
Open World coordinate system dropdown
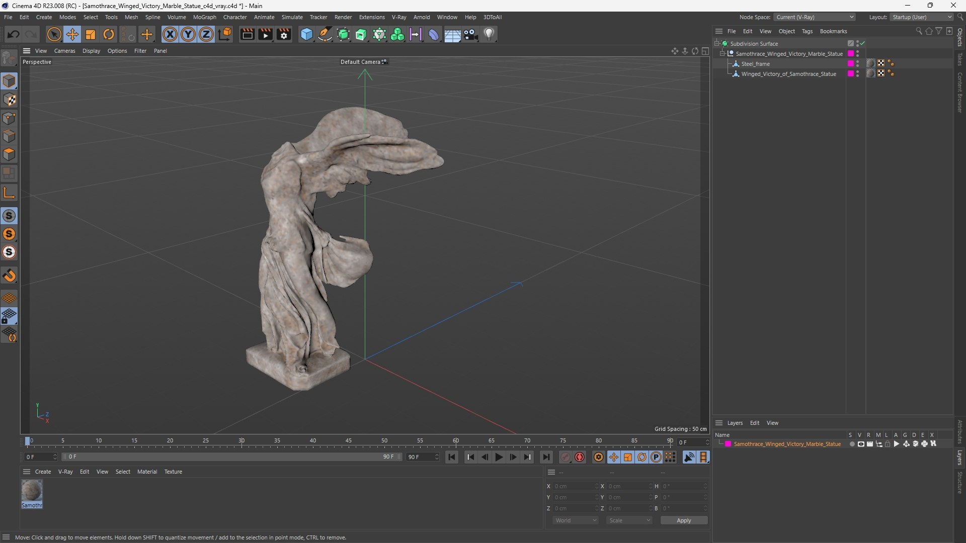point(576,520)
